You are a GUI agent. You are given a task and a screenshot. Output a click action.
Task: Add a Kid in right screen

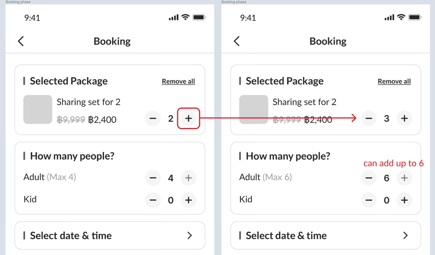tap(404, 200)
